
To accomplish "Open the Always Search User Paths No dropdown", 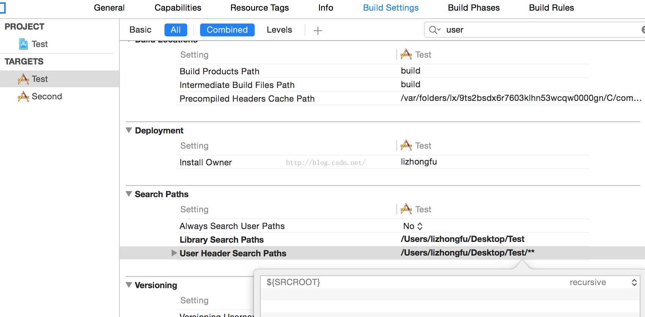I will pyautogui.click(x=413, y=226).
